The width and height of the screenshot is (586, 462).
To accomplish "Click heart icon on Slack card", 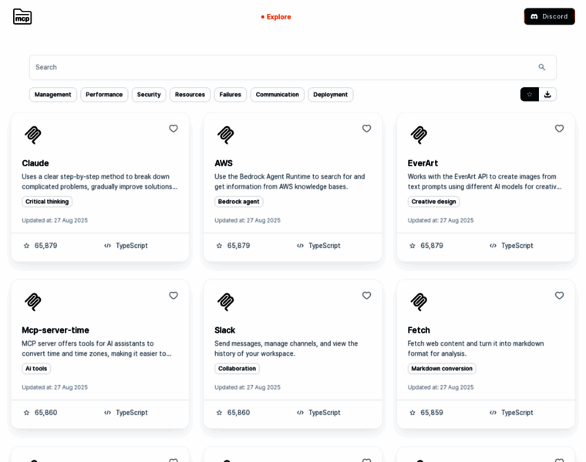I will (x=366, y=296).
